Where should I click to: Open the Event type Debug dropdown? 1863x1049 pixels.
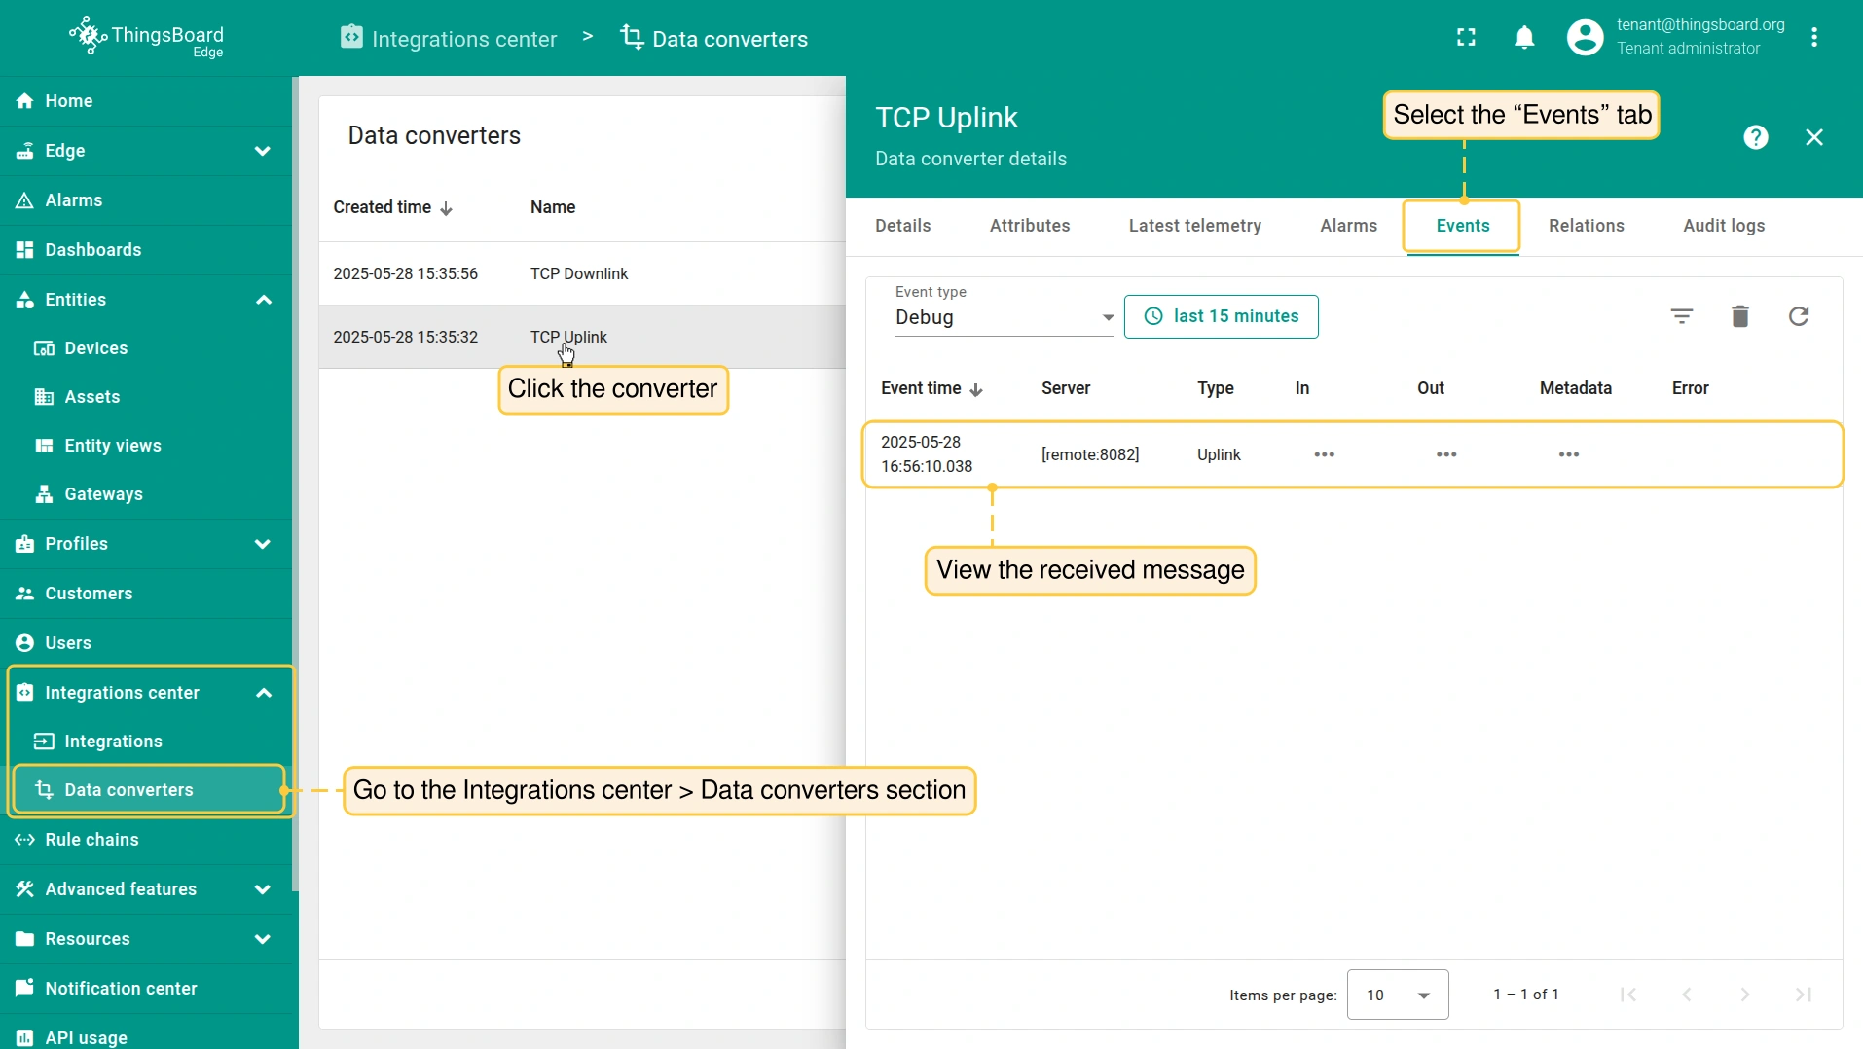coord(1004,317)
